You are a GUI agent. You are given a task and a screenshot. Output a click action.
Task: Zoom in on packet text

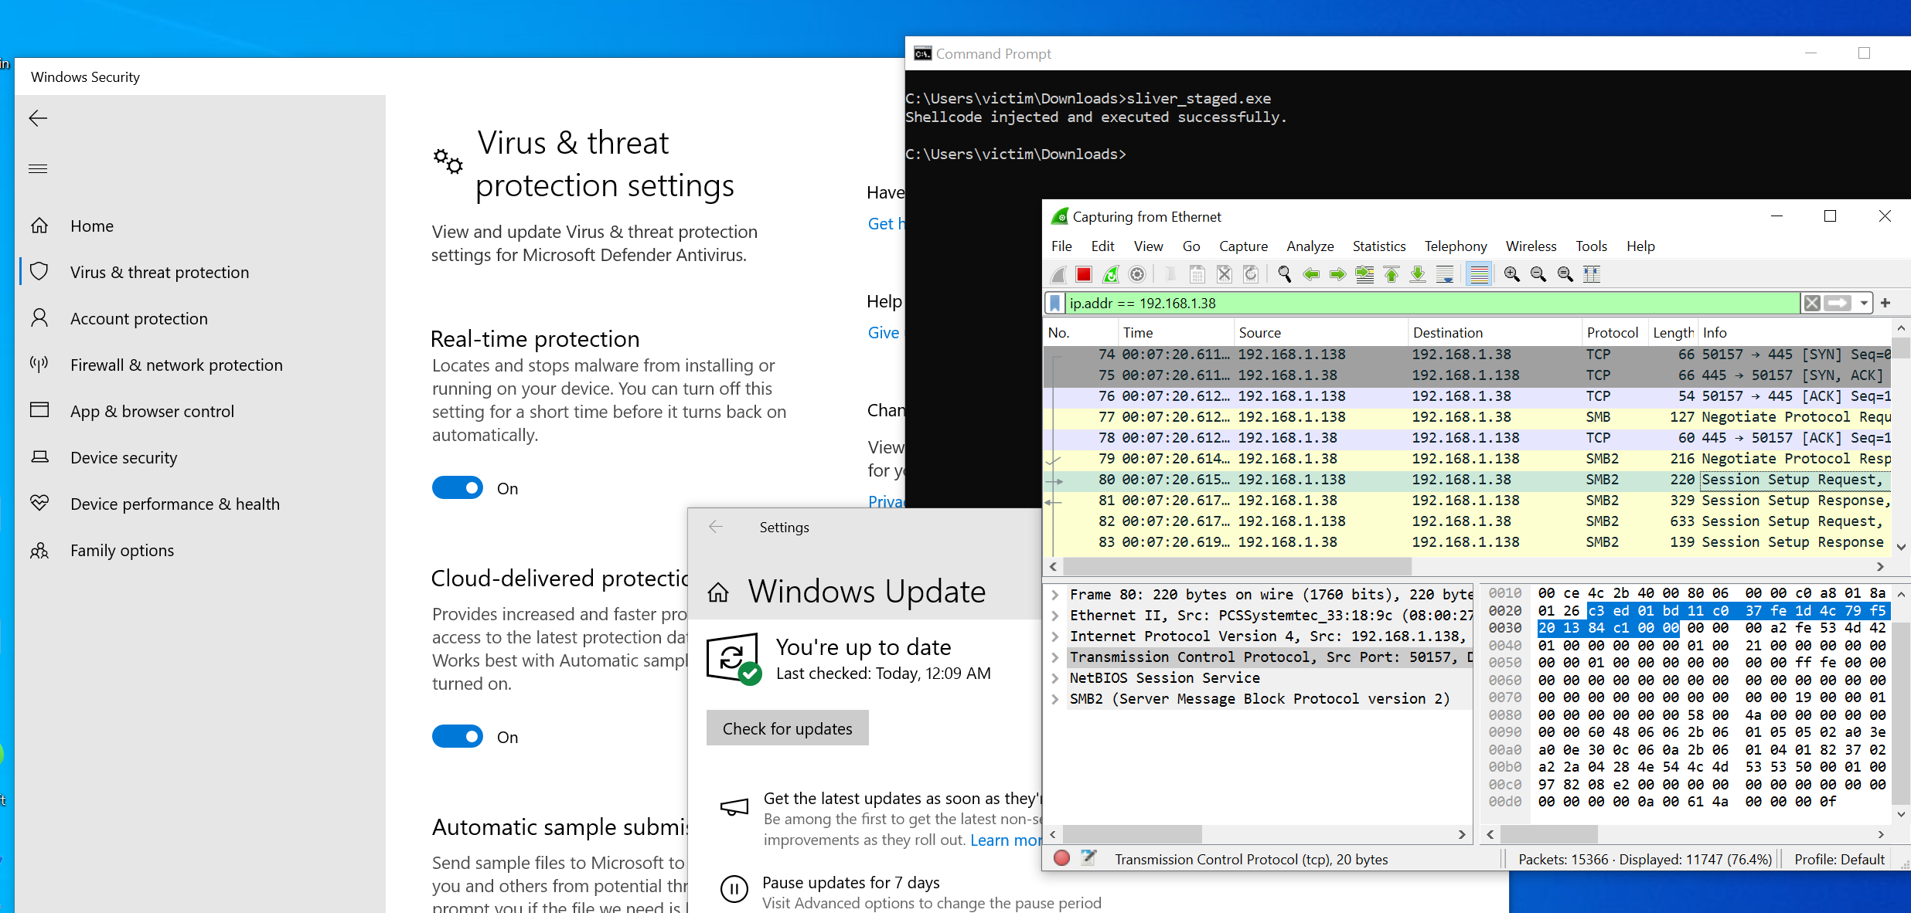(x=1511, y=274)
